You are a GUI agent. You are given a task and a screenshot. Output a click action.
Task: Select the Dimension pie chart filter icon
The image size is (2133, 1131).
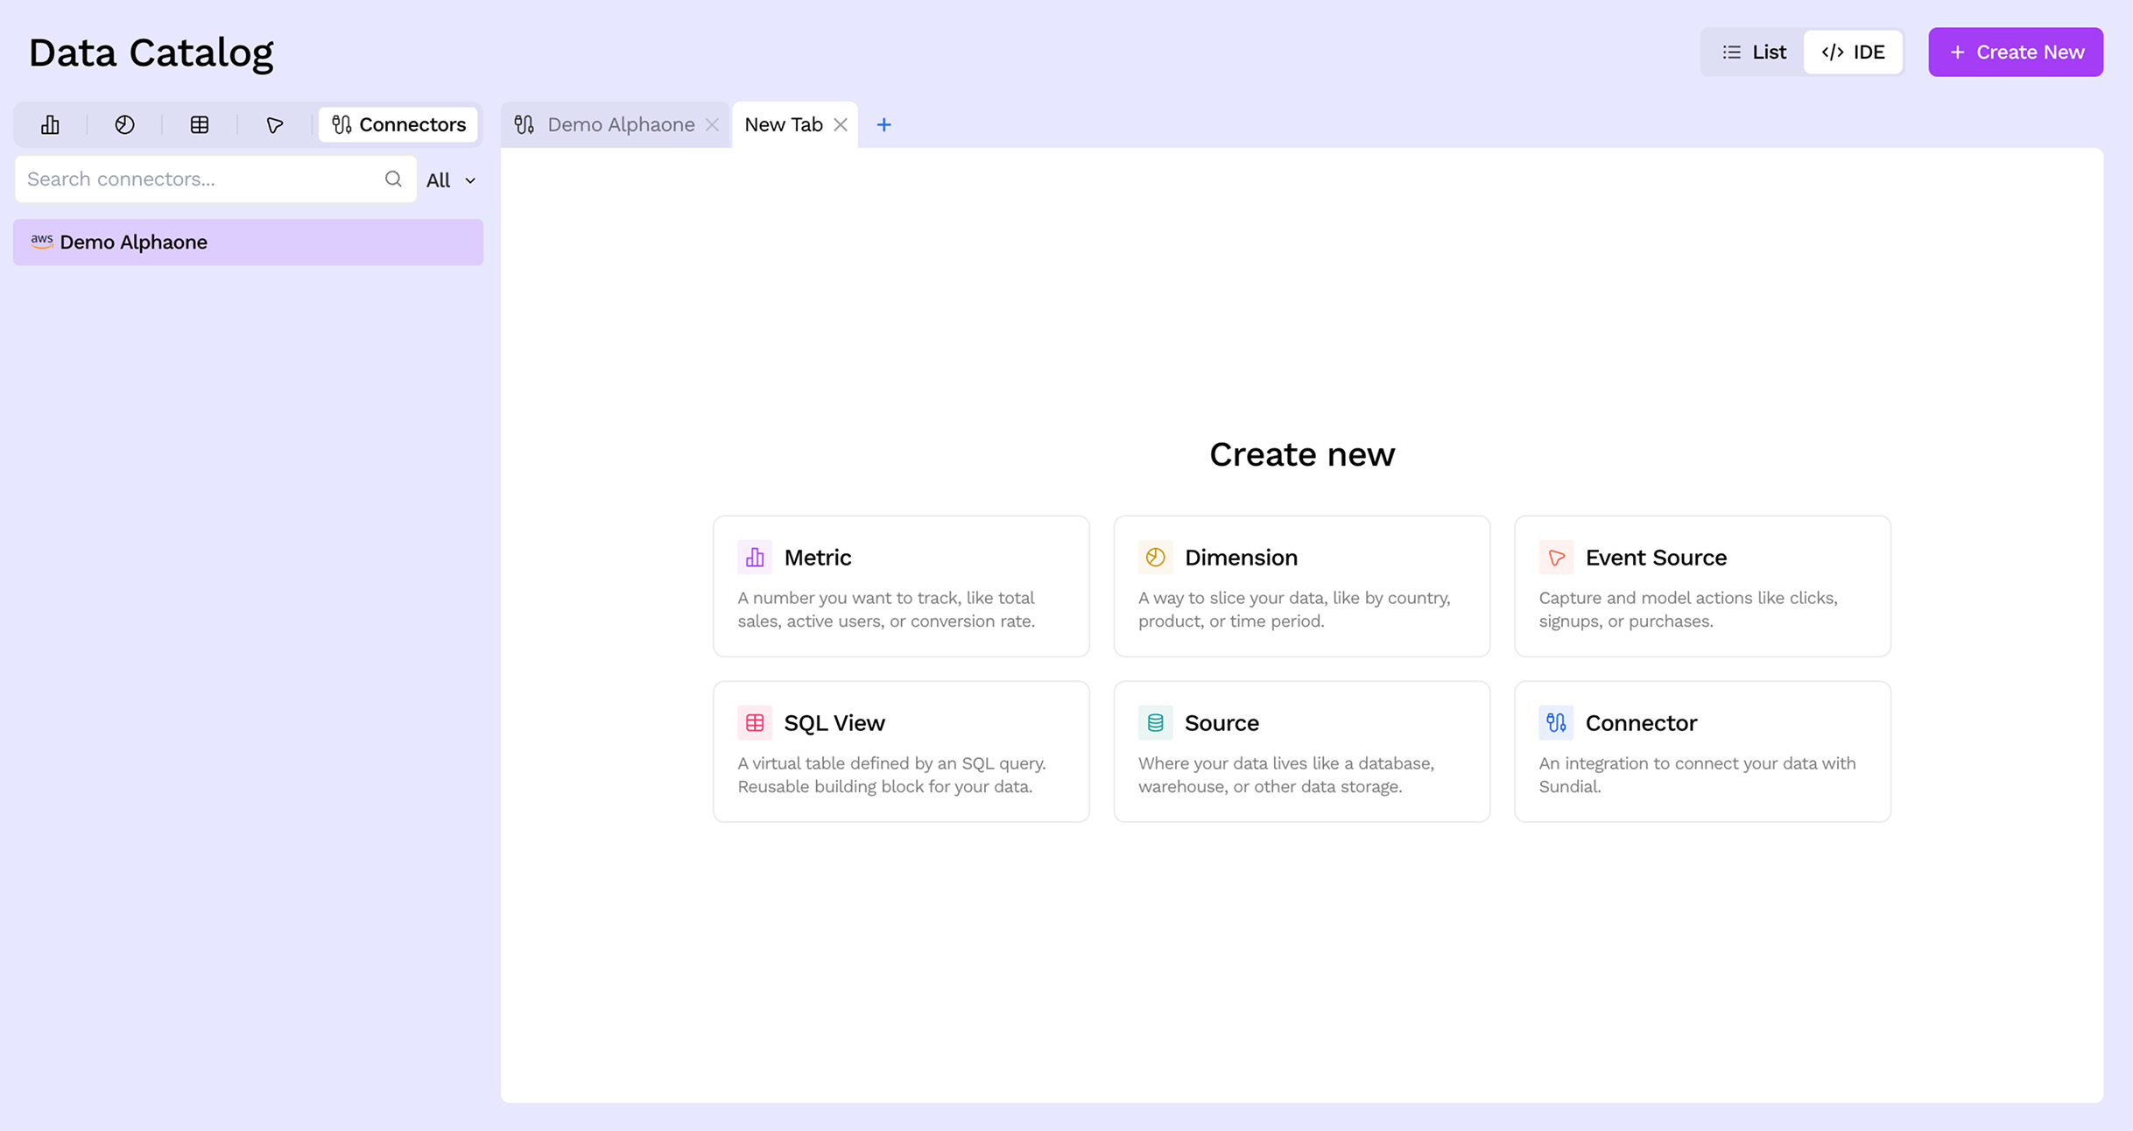(x=124, y=123)
